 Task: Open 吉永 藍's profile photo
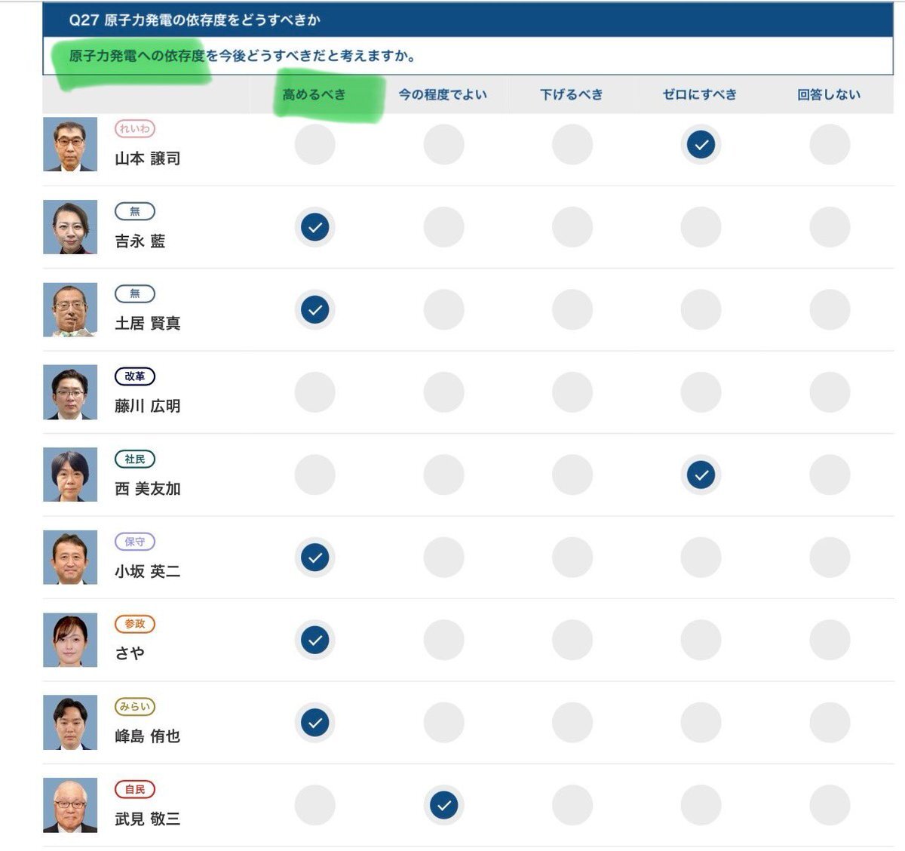[x=70, y=227]
